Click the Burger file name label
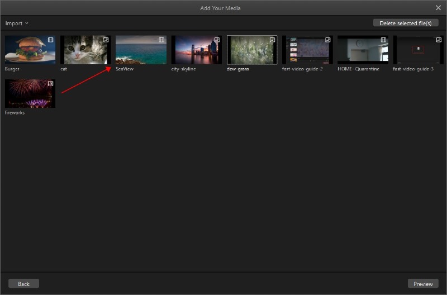447x295 pixels. pyautogui.click(x=12, y=69)
